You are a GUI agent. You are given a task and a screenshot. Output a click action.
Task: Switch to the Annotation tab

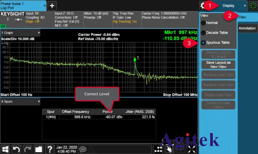click(247, 28)
